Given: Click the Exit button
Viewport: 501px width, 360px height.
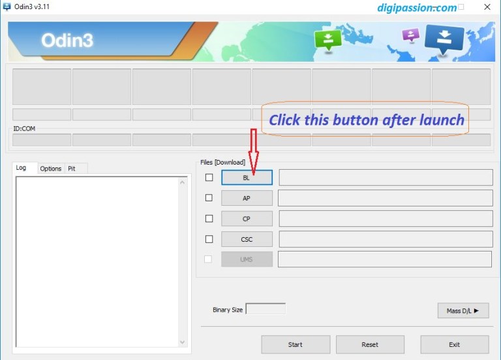Looking at the screenshot, I should click(454, 344).
